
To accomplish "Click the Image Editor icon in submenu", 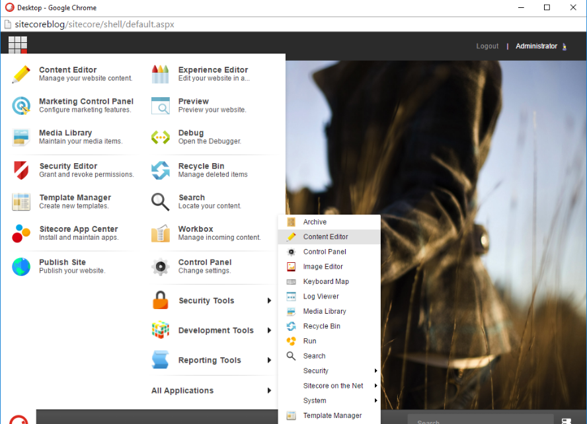I will coord(291,267).
